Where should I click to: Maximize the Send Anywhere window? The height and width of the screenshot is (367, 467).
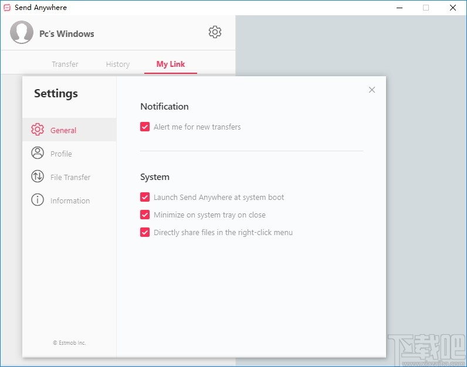pyautogui.click(x=426, y=8)
